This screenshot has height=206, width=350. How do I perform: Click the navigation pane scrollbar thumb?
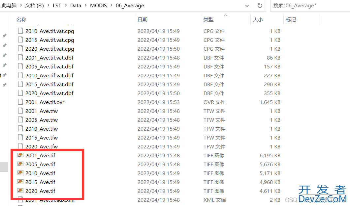point(4,167)
